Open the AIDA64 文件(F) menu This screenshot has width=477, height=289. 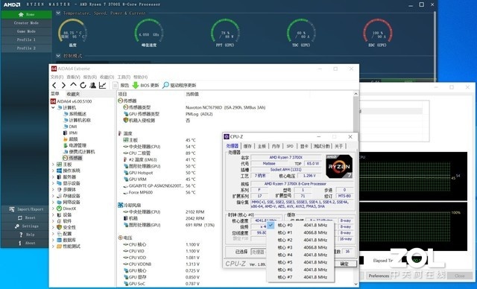click(x=57, y=77)
